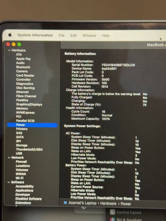Click Azamat's Laptop in the path bar
Image resolution: width=166 pixels, height=221 pixels.
point(82,203)
